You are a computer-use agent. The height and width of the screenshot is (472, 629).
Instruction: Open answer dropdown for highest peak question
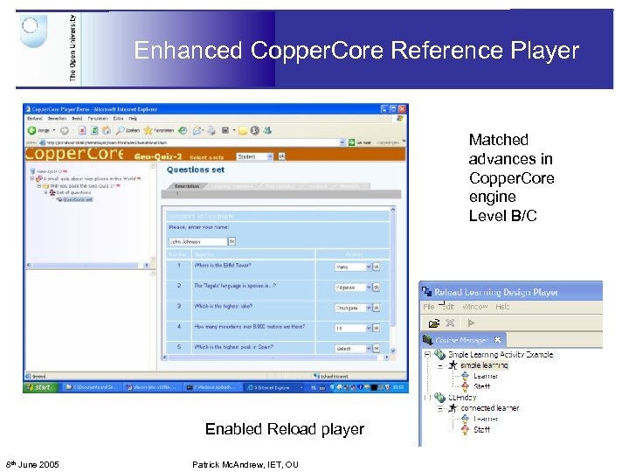pyautogui.click(x=369, y=349)
